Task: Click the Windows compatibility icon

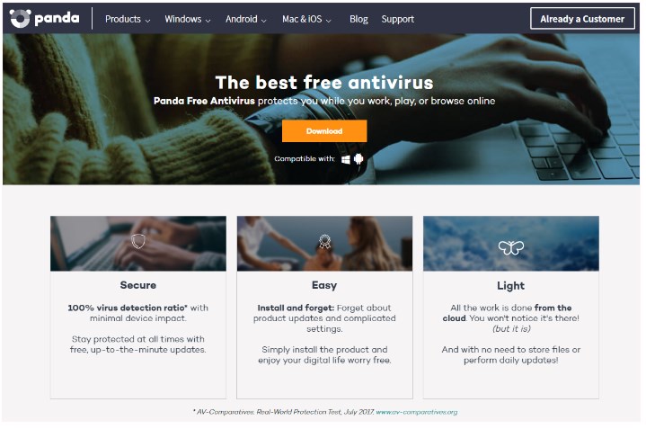Action: (346, 159)
